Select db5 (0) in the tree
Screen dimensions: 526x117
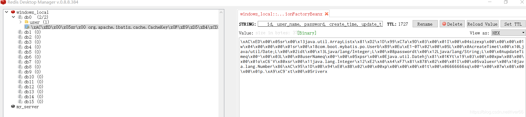click(x=32, y=52)
